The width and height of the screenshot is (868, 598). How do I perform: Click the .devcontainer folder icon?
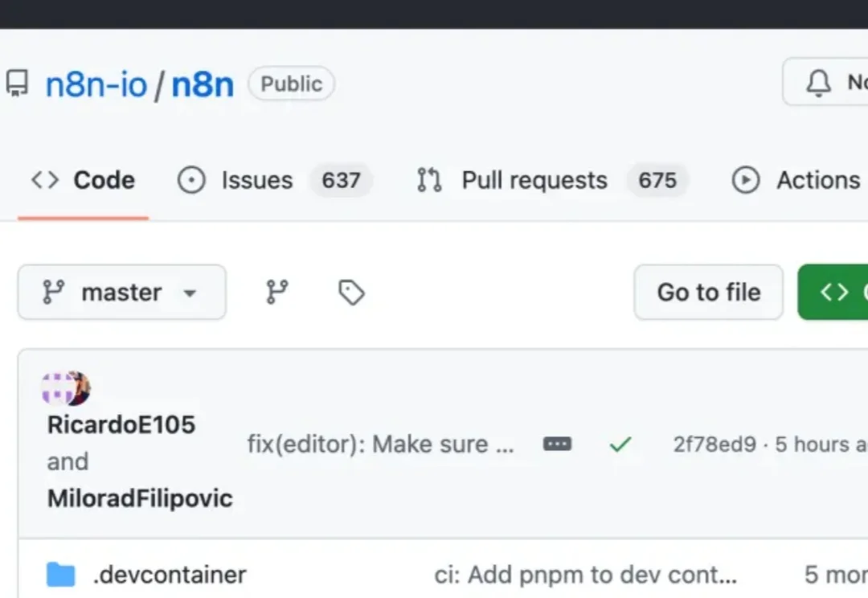coord(61,575)
